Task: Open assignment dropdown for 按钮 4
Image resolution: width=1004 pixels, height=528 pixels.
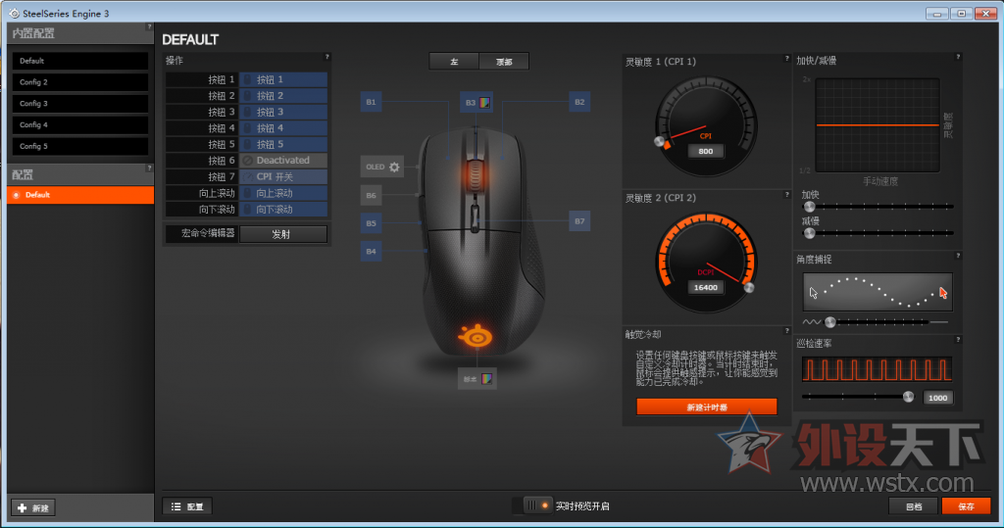Action: 283,128
